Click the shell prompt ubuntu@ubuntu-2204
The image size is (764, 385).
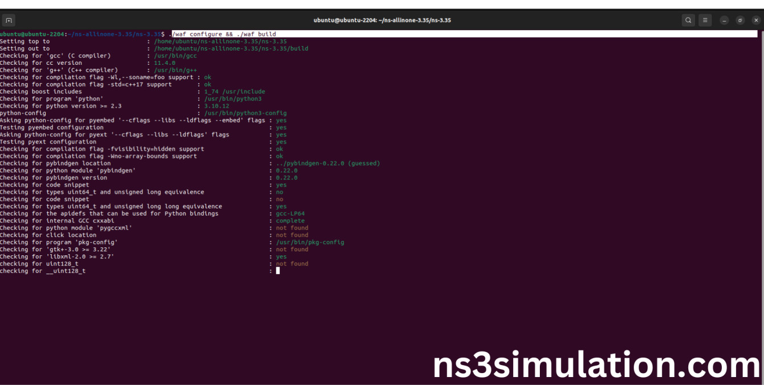coord(32,34)
